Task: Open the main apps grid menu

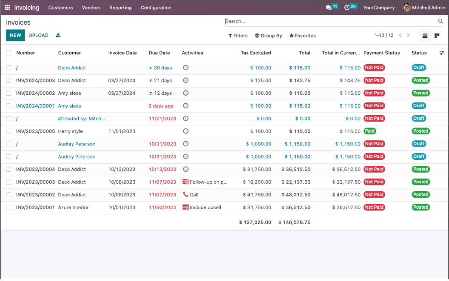Action: (x=7, y=8)
